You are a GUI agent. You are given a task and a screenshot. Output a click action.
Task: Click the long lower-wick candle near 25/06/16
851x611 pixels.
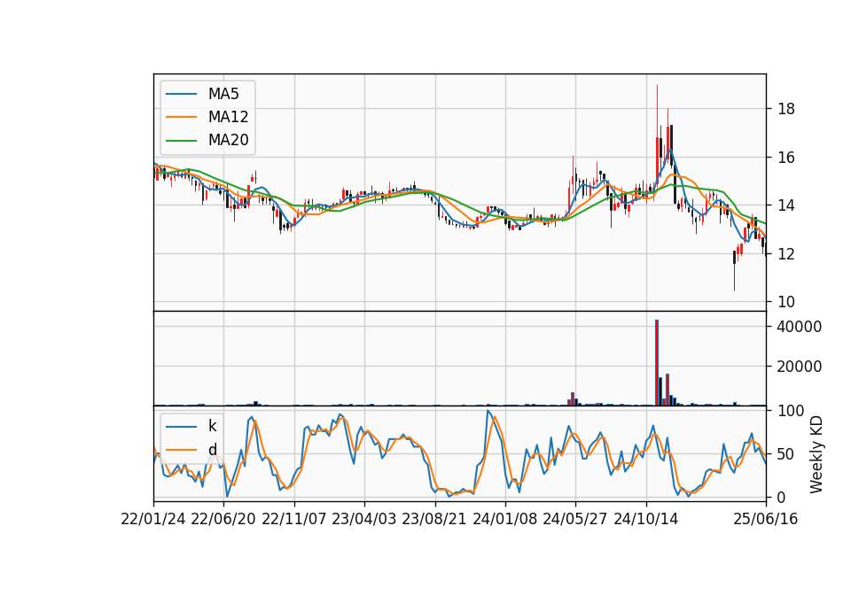[734, 270]
